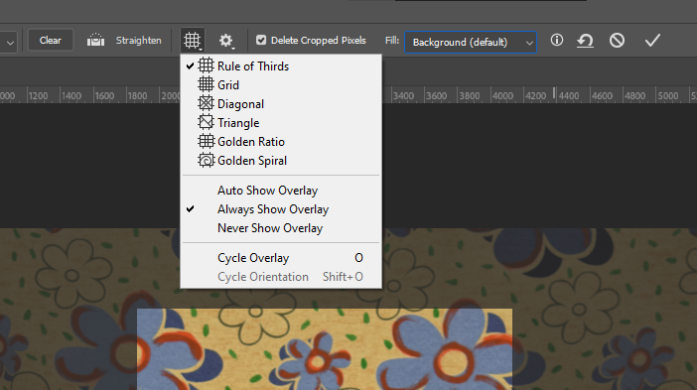Click the Clear button
The width and height of the screenshot is (697, 390).
pos(51,41)
